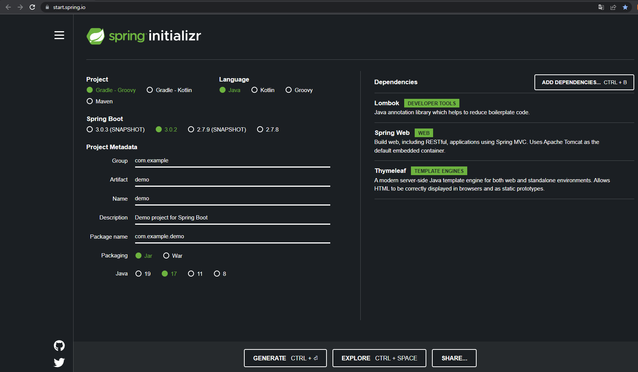Select Java version 19

143,274
